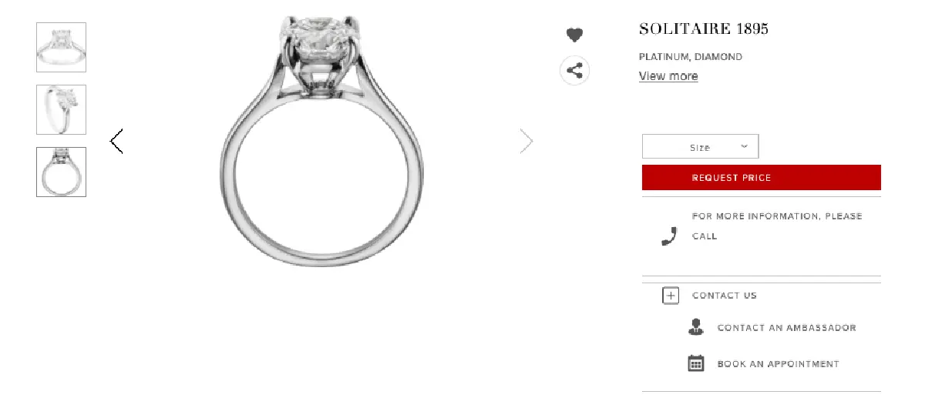Open Book an Appointment link
The width and height of the screenshot is (925, 398).
778,364
